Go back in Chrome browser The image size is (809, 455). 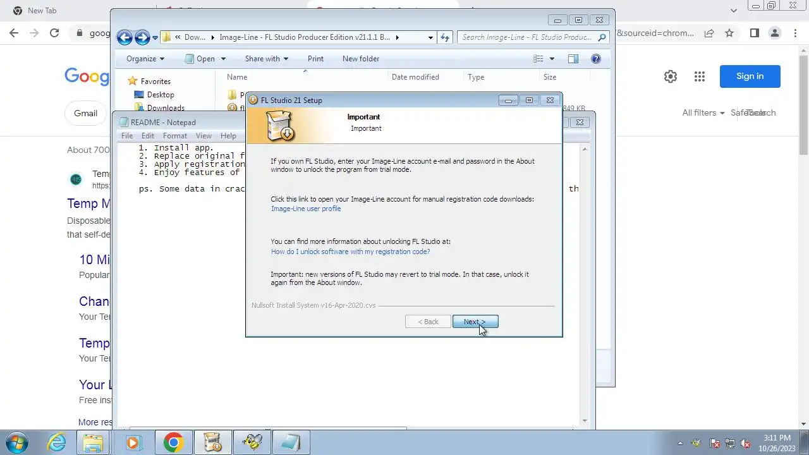coord(14,33)
